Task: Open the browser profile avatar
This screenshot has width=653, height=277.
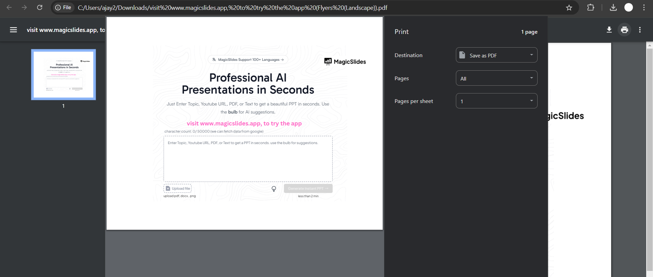Action: tap(628, 7)
